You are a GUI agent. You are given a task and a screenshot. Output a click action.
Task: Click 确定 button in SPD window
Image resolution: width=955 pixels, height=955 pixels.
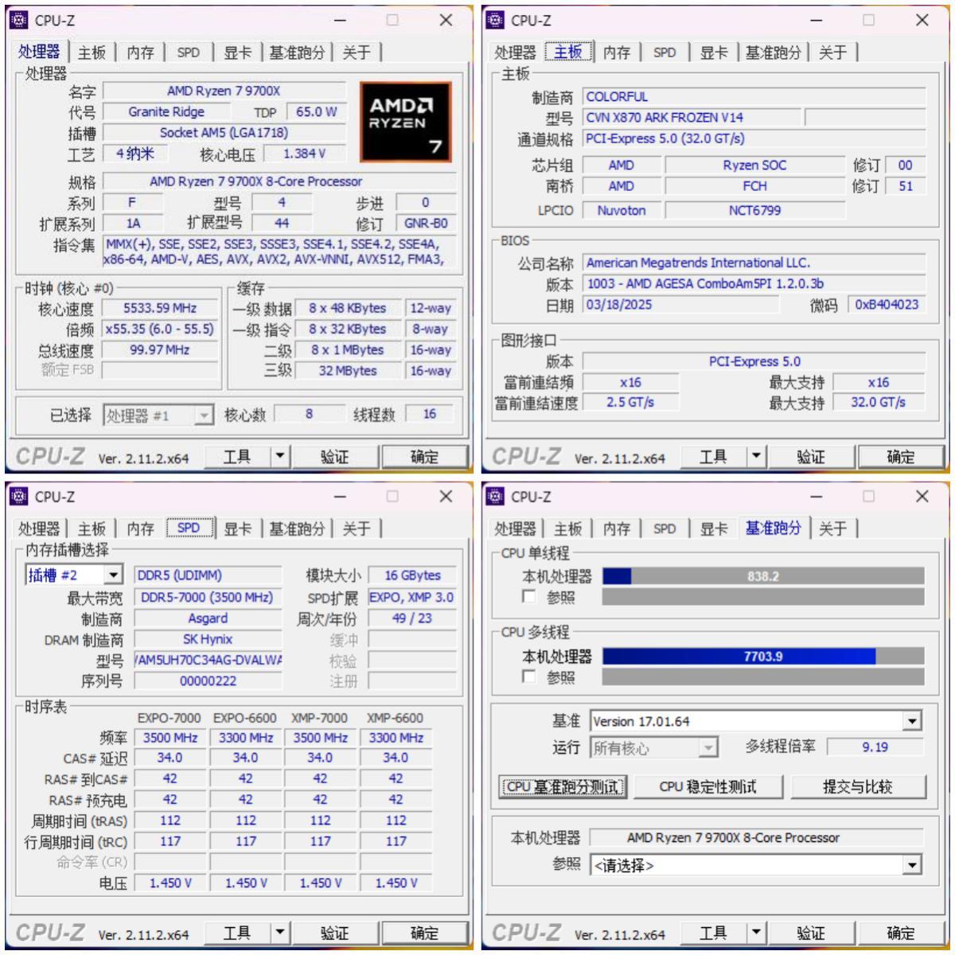tap(424, 932)
